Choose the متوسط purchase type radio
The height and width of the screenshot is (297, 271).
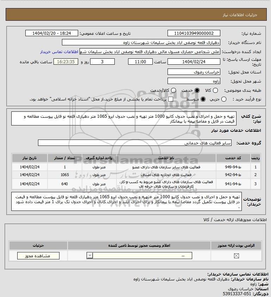(x=203, y=99)
